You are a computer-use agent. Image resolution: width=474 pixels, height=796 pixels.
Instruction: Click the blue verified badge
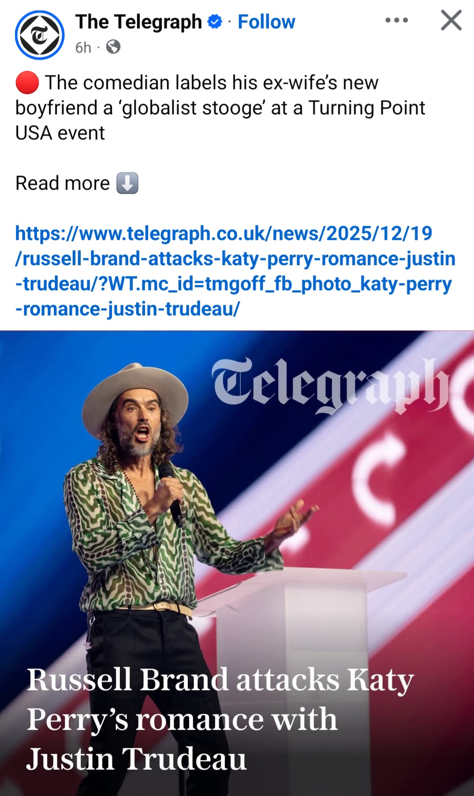(215, 22)
